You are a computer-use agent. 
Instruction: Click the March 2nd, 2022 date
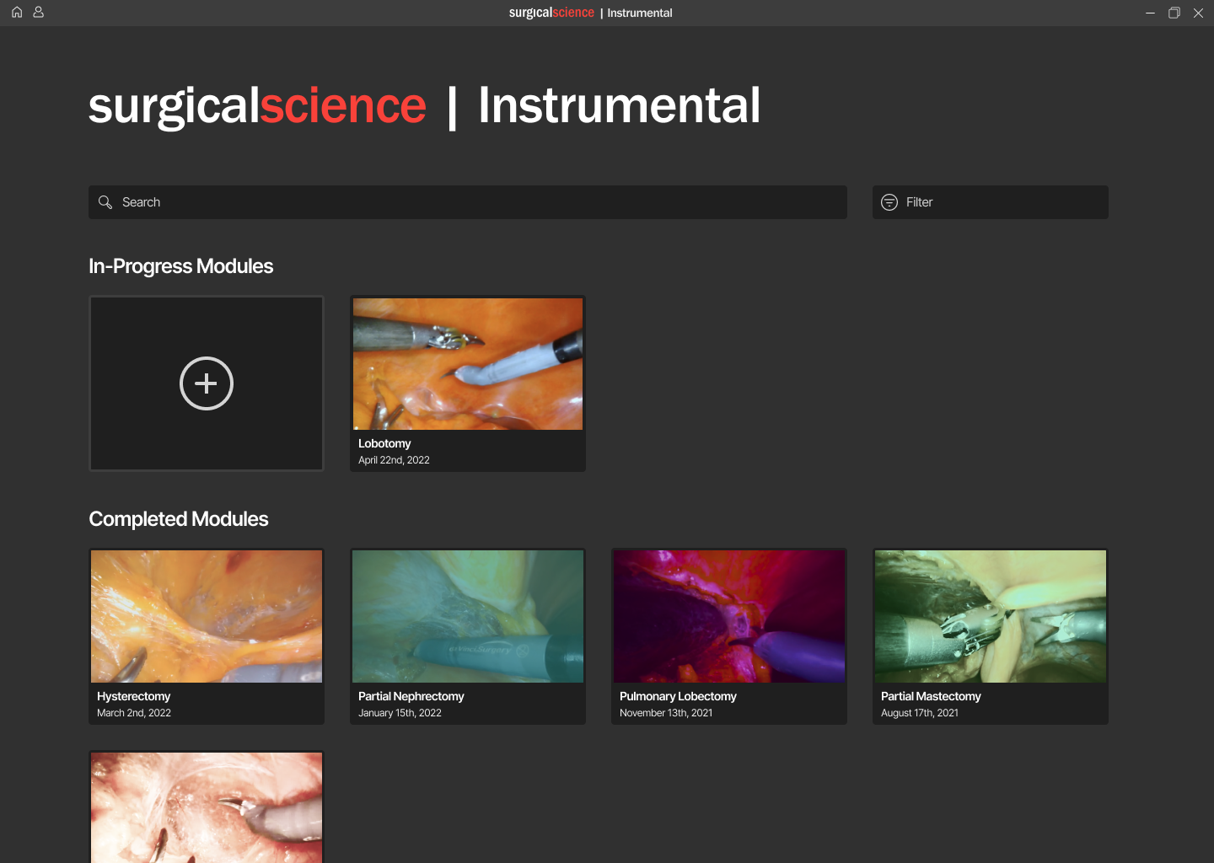tap(134, 713)
